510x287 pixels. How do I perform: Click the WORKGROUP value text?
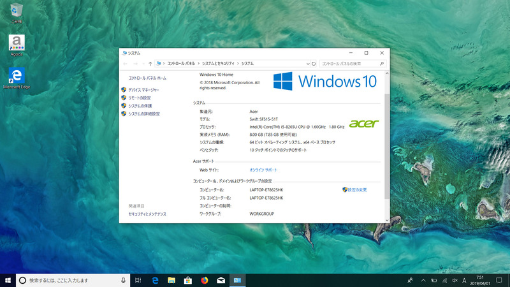pos(262,214)
